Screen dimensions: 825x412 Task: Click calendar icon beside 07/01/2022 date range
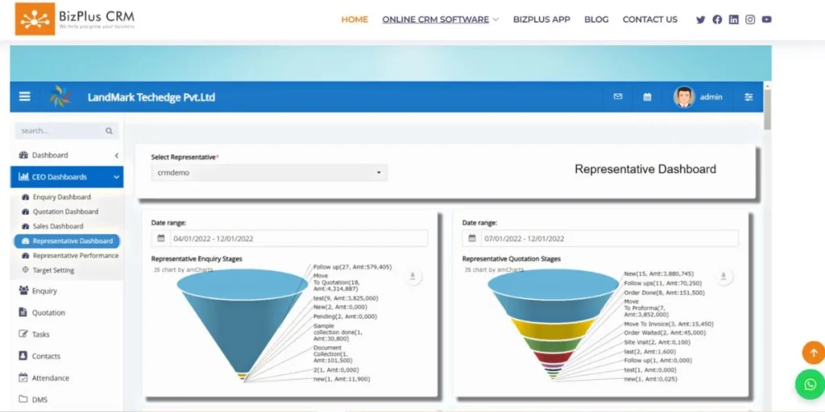coord(472,238)
